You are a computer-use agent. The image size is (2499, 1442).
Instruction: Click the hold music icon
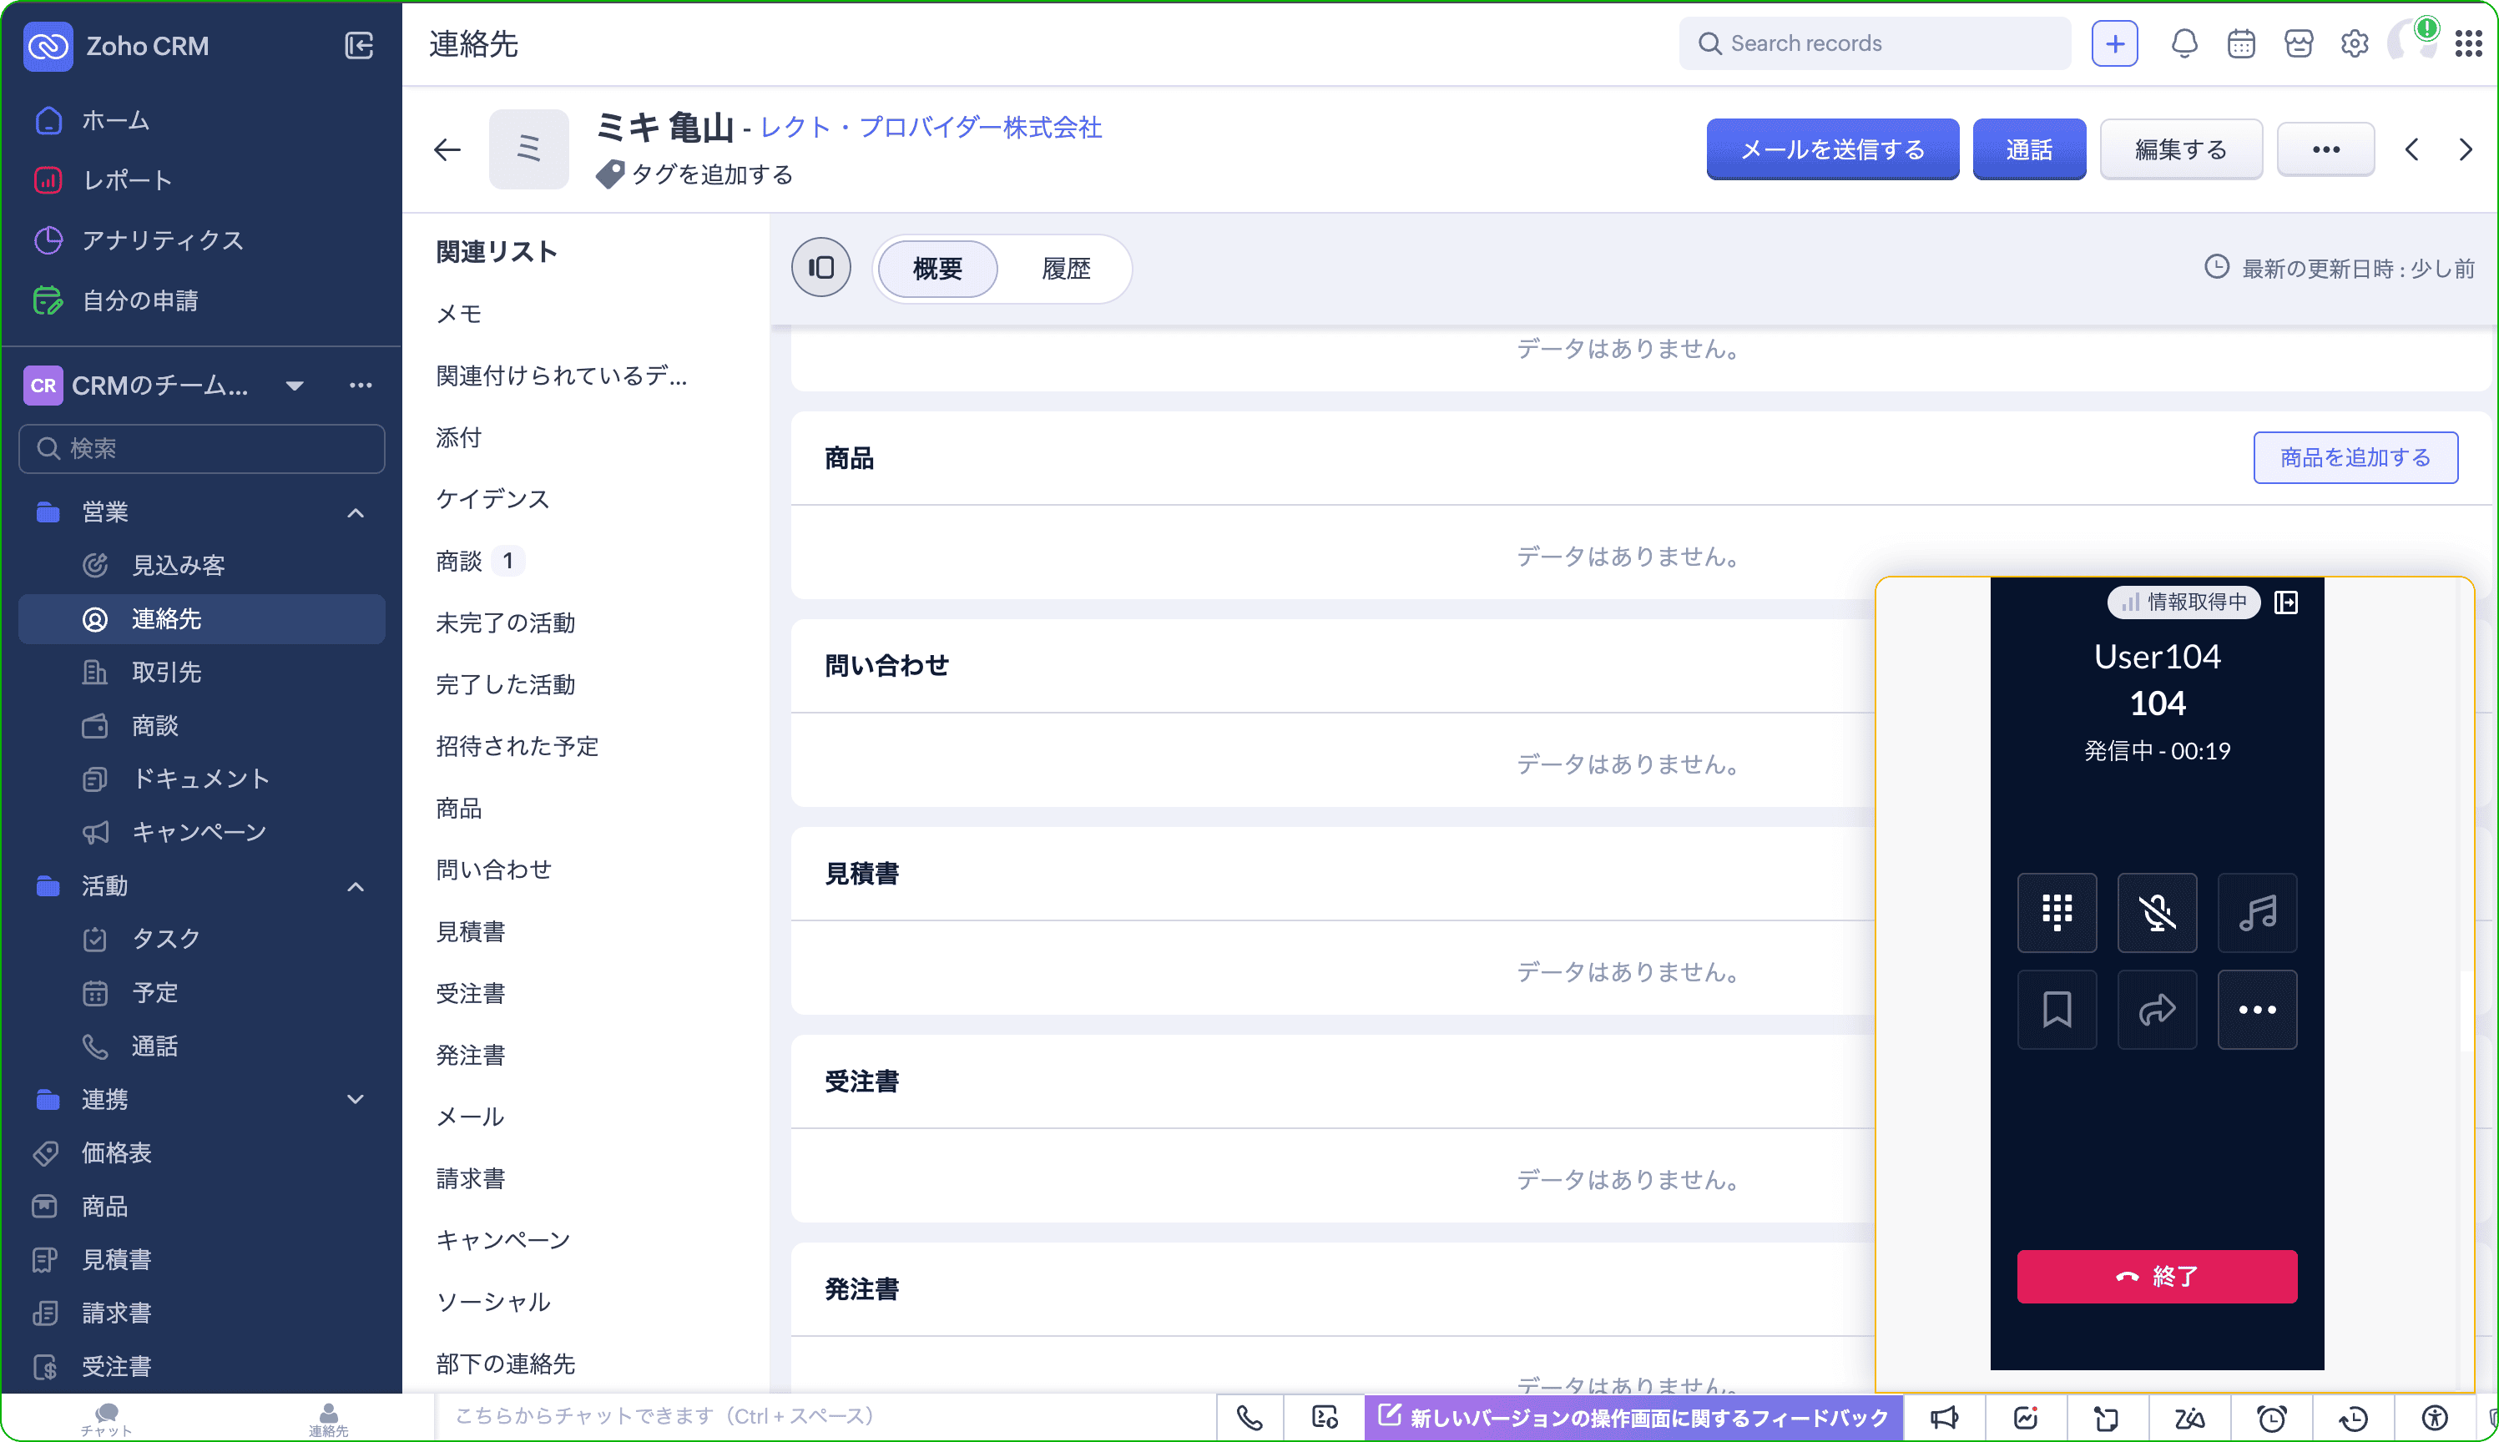tap(2256, 912)
